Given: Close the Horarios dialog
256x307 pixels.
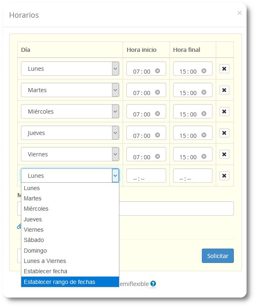Looking at the screenshot, I should (240, 13).
